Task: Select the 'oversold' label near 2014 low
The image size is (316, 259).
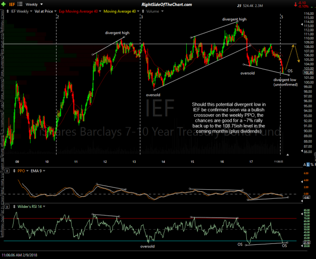Action: pyautogui.click(x=153, y=95)
